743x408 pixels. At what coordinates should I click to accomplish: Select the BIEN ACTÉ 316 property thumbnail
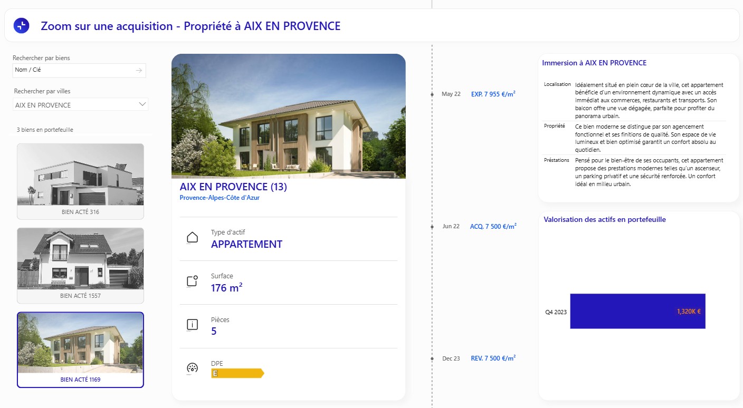[80, 181]
